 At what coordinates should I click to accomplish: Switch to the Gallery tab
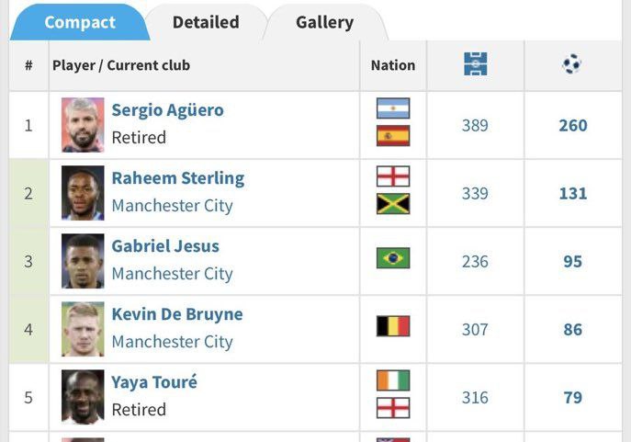point(324,22)
